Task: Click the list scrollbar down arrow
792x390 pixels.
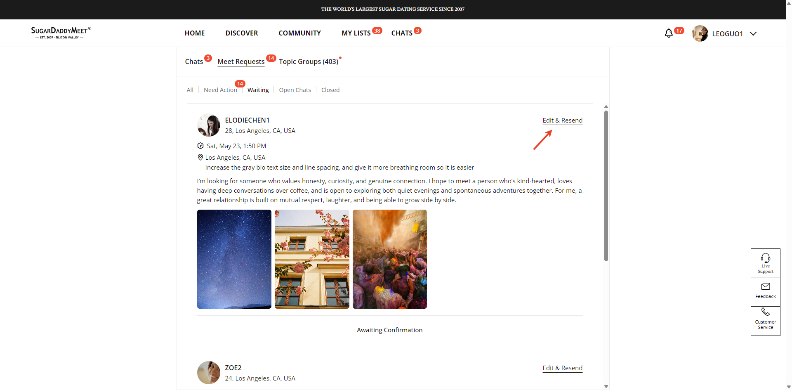Action: click(606, 386)
